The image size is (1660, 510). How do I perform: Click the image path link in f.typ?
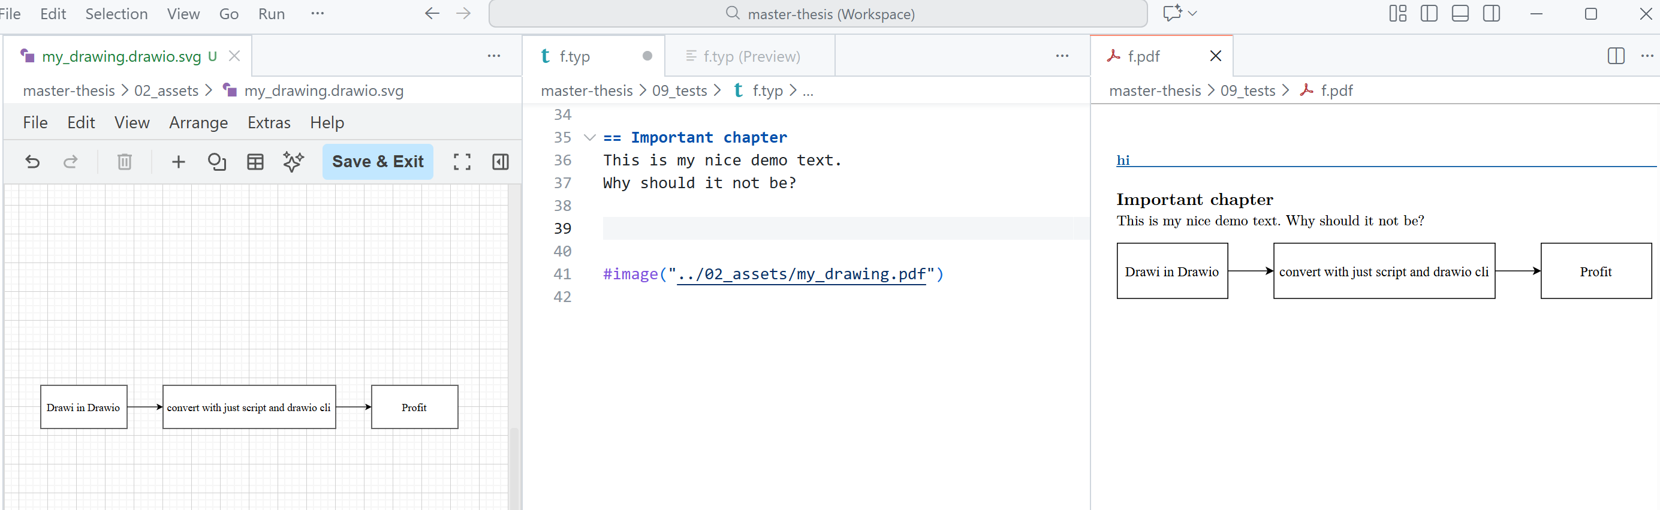tap(800, 274)
